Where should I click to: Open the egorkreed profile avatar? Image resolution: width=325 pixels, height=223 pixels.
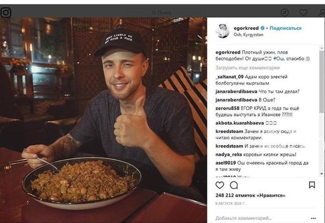223,31
